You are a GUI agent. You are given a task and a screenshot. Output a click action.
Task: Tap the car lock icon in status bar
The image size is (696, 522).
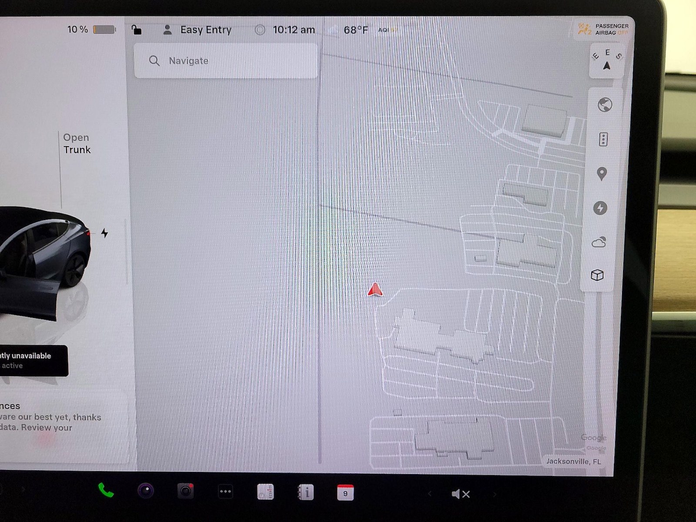coord(137,30)
